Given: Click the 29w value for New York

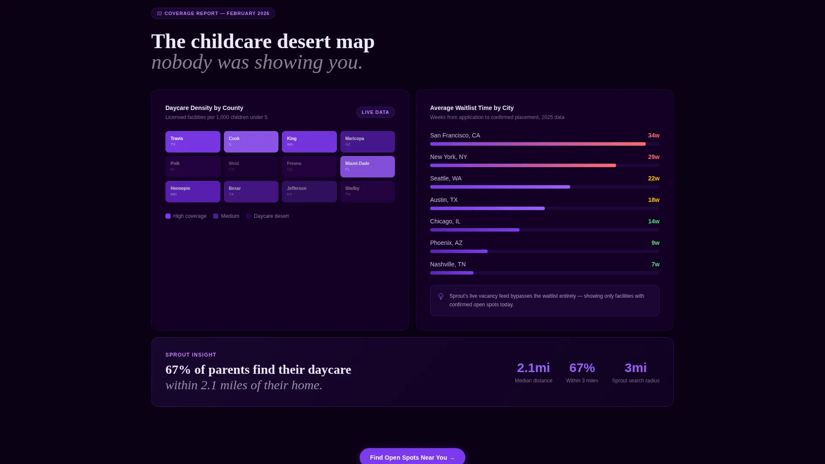Looking at the screenshot, I should [654, 157].
